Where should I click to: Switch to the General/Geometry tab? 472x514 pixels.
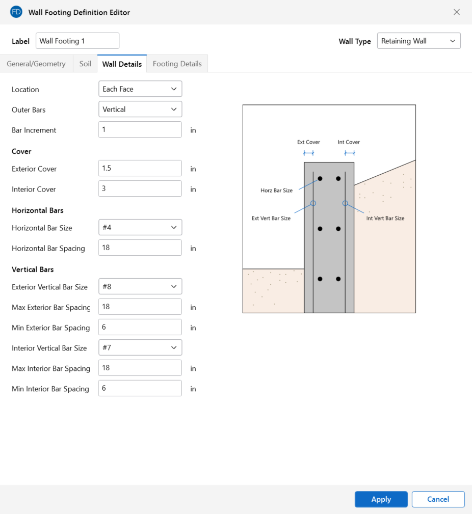click(36, 64)
